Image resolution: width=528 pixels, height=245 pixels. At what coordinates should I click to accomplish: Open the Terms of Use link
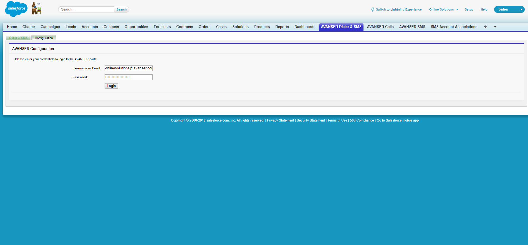pyautogui.click(x=337, y=120)
